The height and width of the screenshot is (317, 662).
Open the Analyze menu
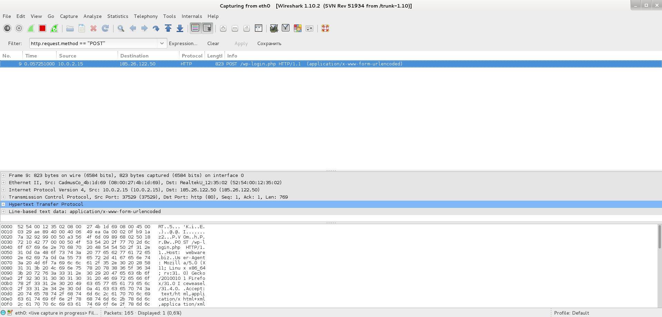tap(92, 16)
